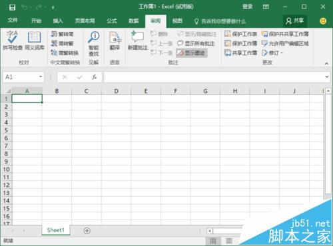Click the Cancel (X) formula bar button
This screenshot has width=333, height=246.
click(x=65, y=77)
